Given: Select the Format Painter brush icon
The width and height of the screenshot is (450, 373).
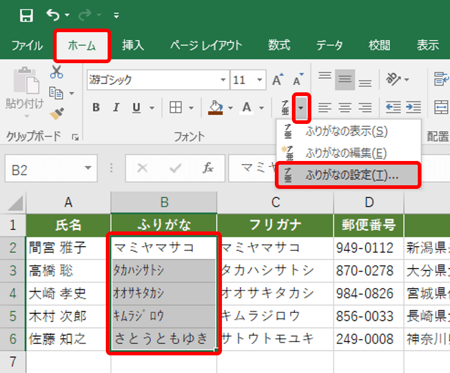Looking at the screenshot, I should [57, 114].
